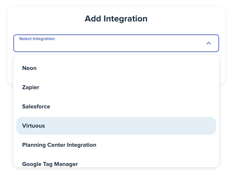Select the highlighted Virtuous option
Screen dimensions: 232x175
coord(116,126)
